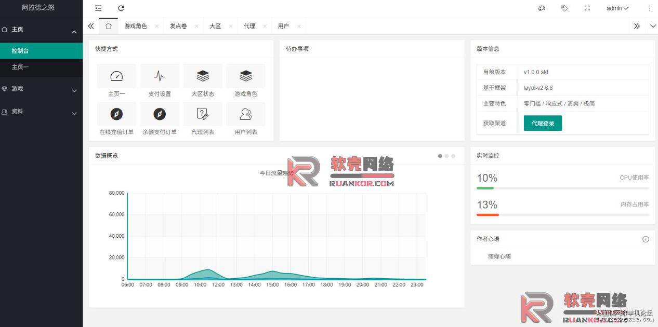Image resolution: width=658 pixels, height=327 pixels.
Task: Open the 大区状态 layers shortcut icon
Action: point(203,76)
